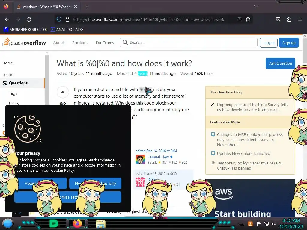Image resolution: width=307 pixels, height=230 pixels.
Task: Go forward to the next page
Action: pos(18,19)
